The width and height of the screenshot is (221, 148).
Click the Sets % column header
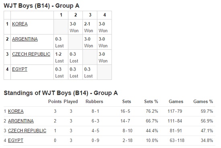tap(151, 101)
